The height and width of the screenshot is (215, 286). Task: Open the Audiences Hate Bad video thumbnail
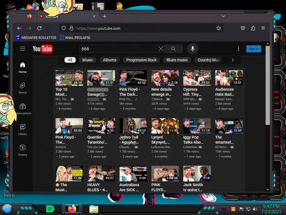click(229, 78)
